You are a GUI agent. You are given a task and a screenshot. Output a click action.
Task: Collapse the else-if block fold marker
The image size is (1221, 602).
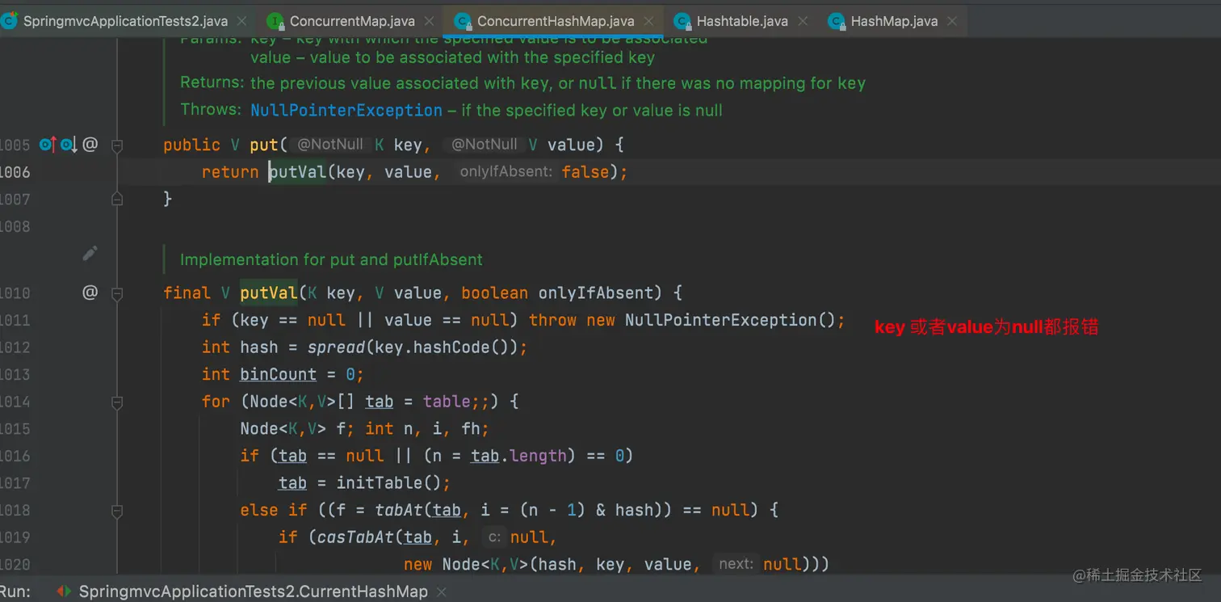117,511
